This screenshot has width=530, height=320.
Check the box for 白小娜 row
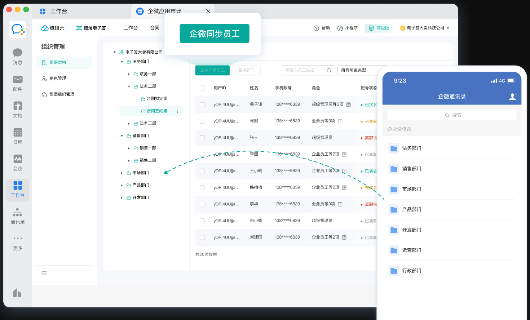[x=202, y=221]
